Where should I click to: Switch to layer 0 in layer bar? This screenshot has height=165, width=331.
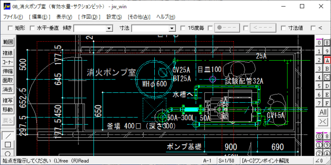(319, 43)
